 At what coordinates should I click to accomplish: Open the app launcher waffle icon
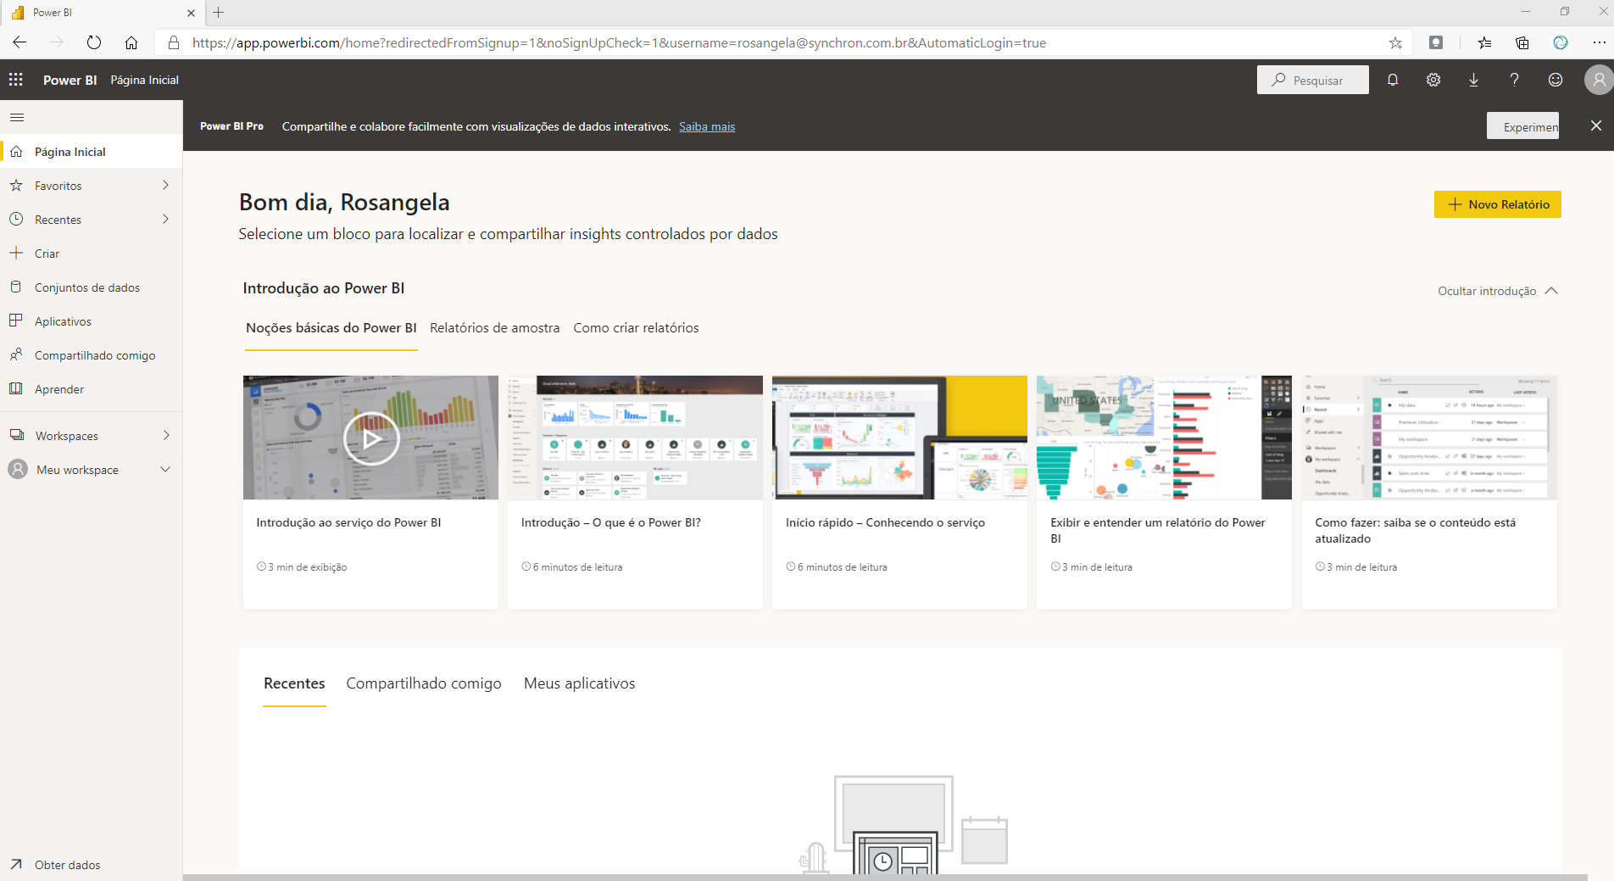click(x=16, y=80)
